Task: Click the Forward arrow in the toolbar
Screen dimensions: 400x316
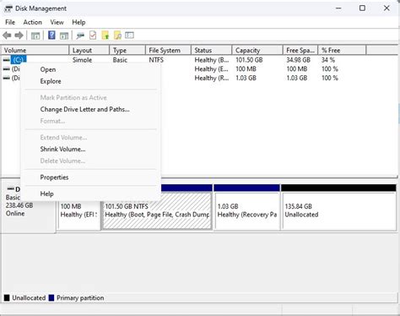Action: [x=19, y=35]
